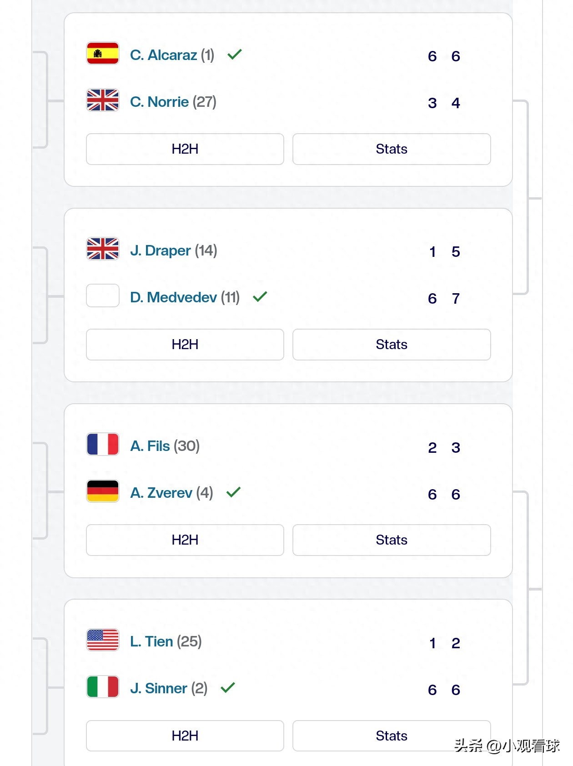573x766 pixels.
Task: Open Stats for Draper vs Medvedev
Action: [x=392, y=345]
